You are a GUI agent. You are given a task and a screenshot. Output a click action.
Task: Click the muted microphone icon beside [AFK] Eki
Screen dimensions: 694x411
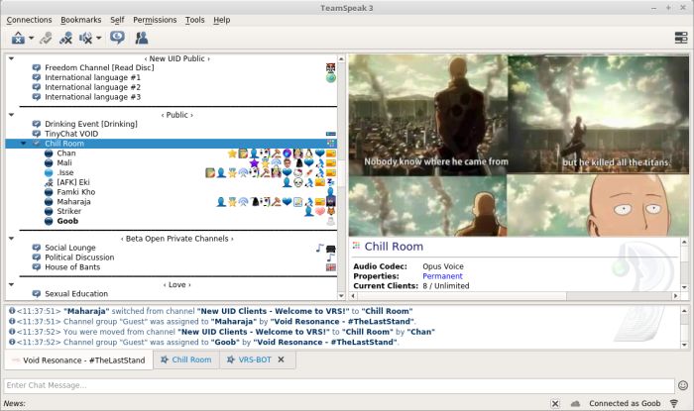tap(49, 182)
